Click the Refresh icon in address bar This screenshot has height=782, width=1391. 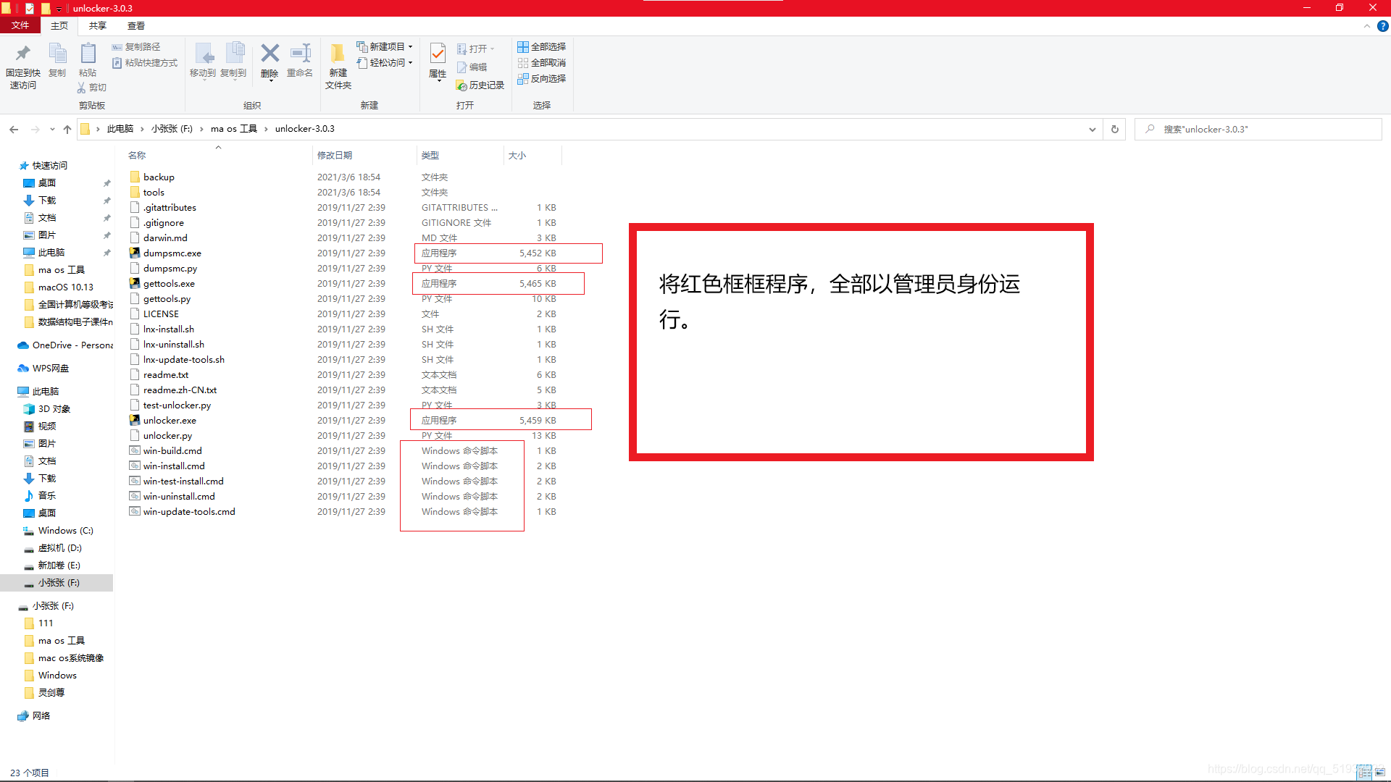pos(1114,129)
